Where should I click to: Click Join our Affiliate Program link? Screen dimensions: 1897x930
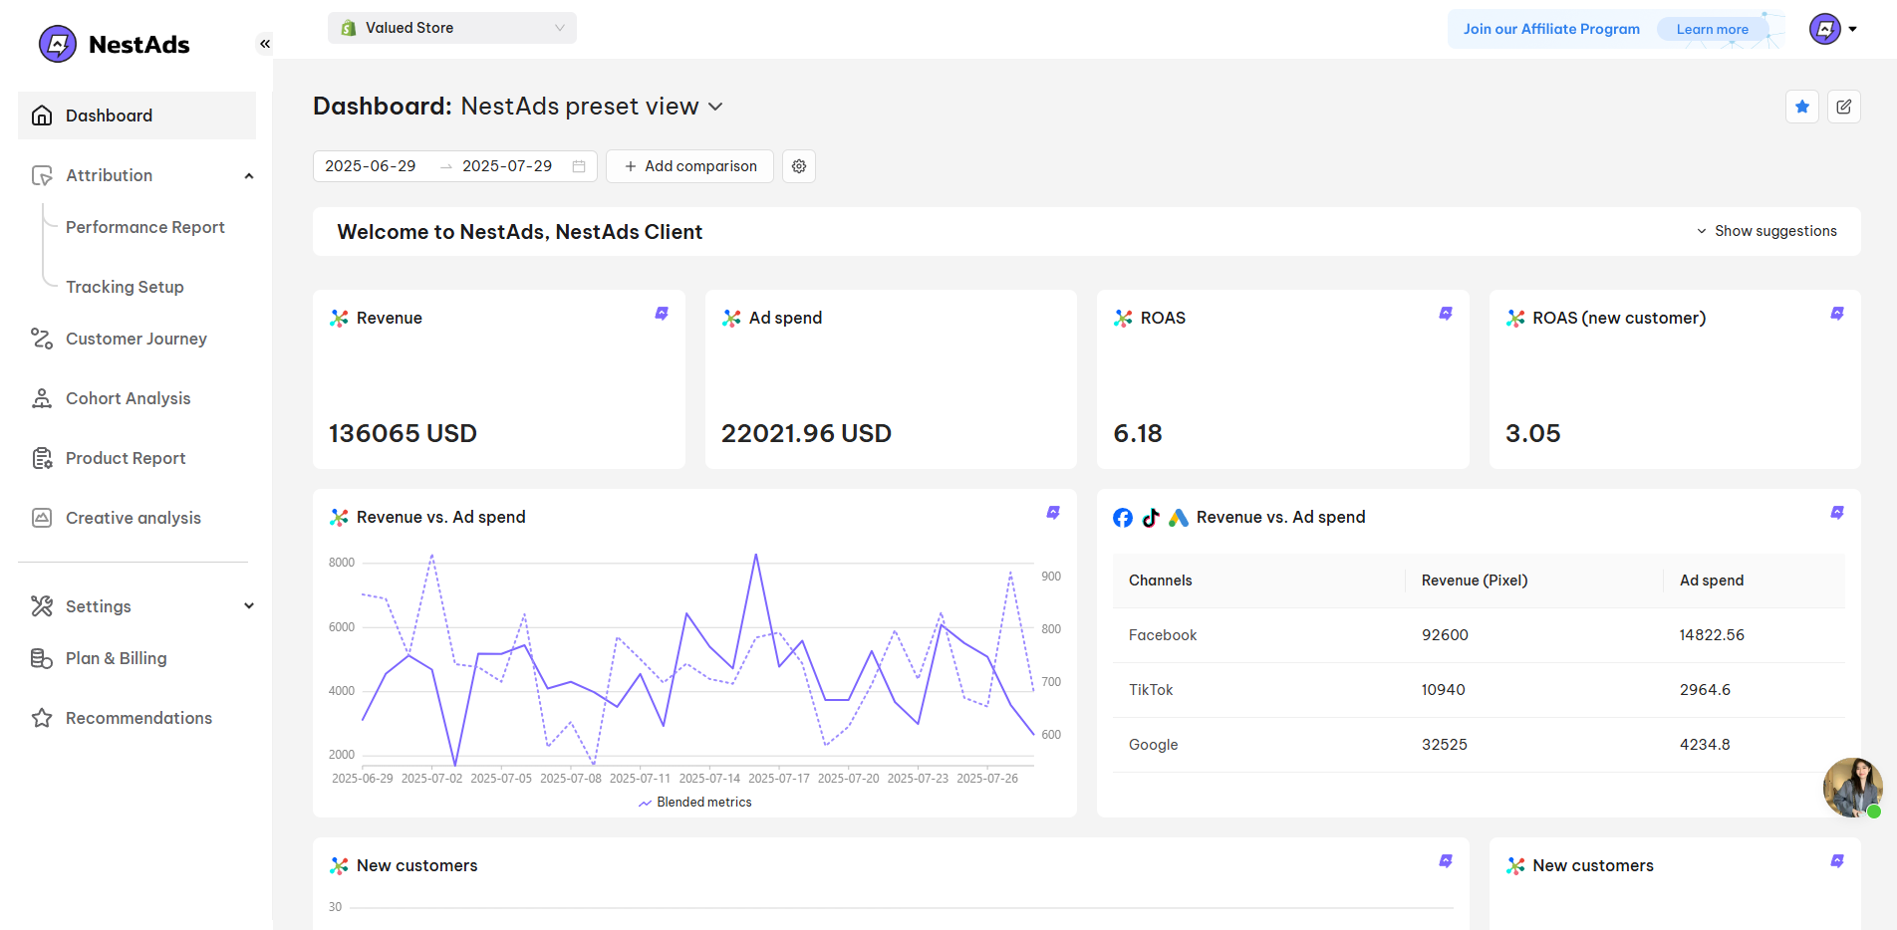pos(1551,29)
